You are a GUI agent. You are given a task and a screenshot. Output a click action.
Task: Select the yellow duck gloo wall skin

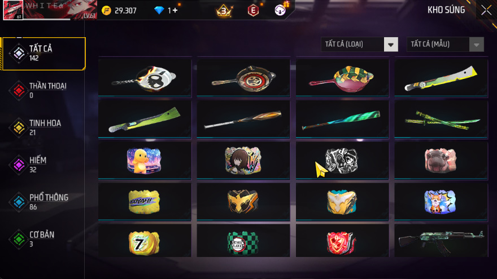coord(145,160)
